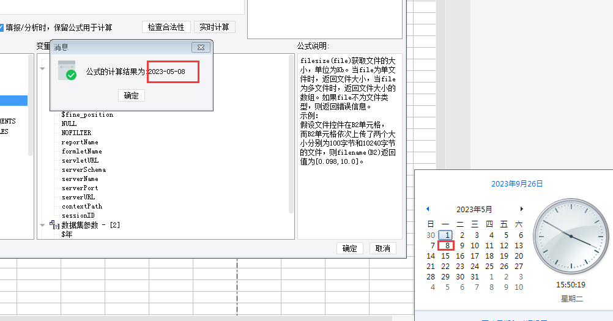Image resolution: width=613 pixels, height=321 pixels.
Task: Collapse the 数据集参数 - [2] node
Action: (x=42, y=225)
